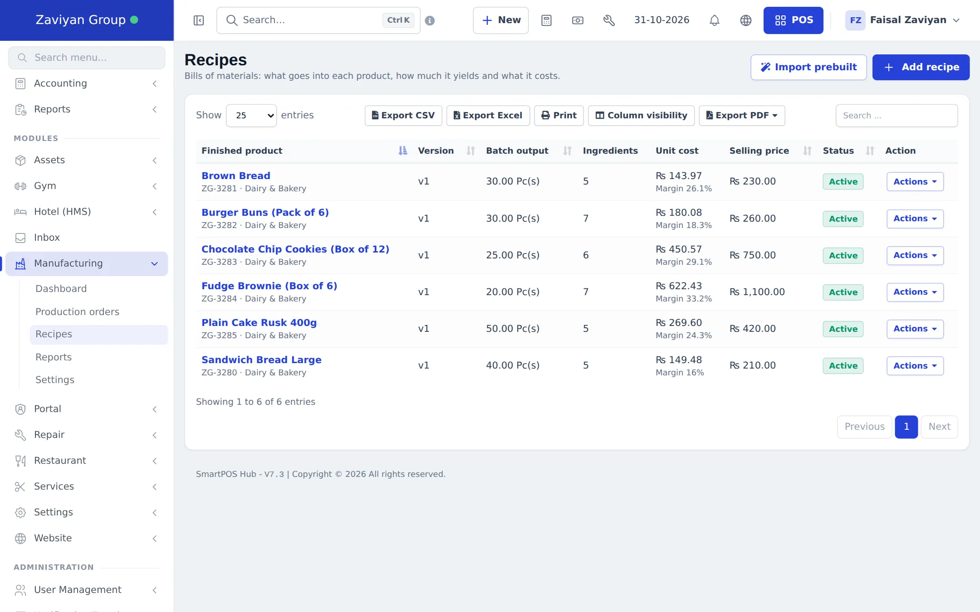Open Actions dropdown for Fudge Brownie
The height and width of the screenshot is (612, 980).
coord(915,292)
